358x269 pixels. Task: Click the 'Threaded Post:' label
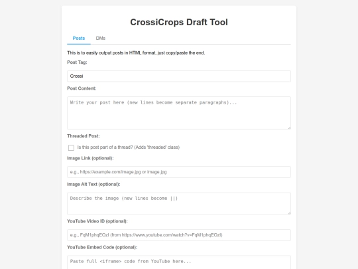84,136
